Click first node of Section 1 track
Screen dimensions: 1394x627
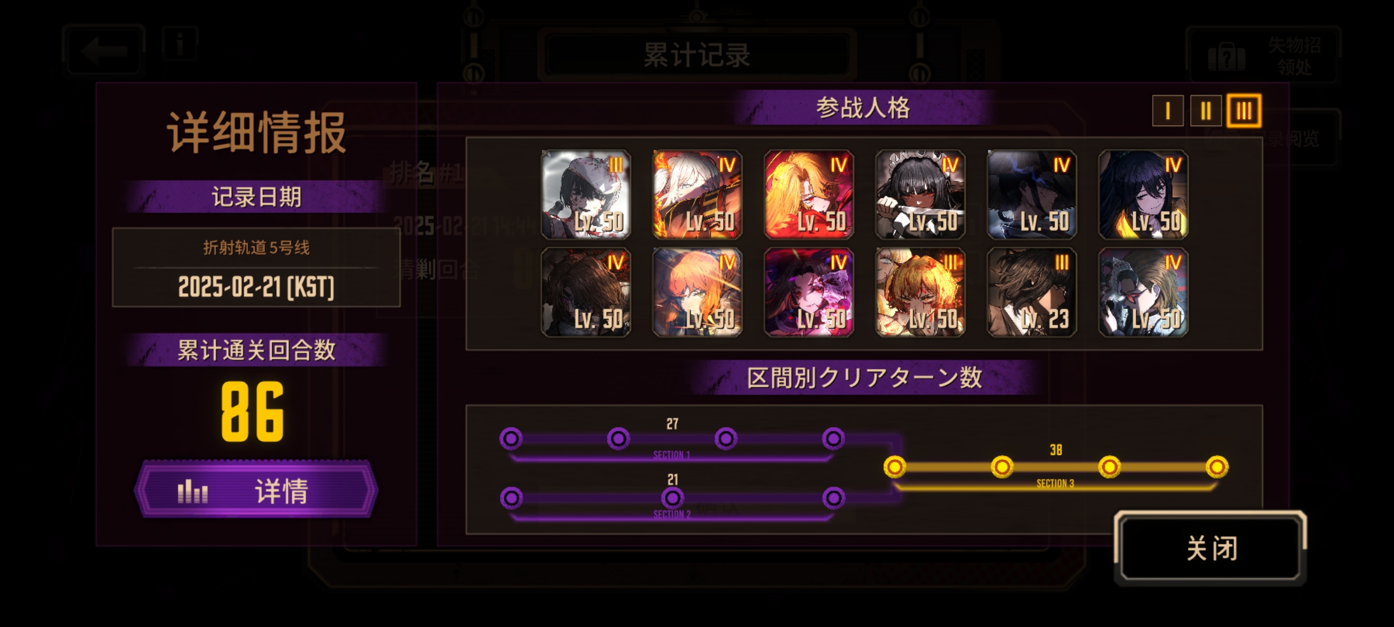click(511, 439)
